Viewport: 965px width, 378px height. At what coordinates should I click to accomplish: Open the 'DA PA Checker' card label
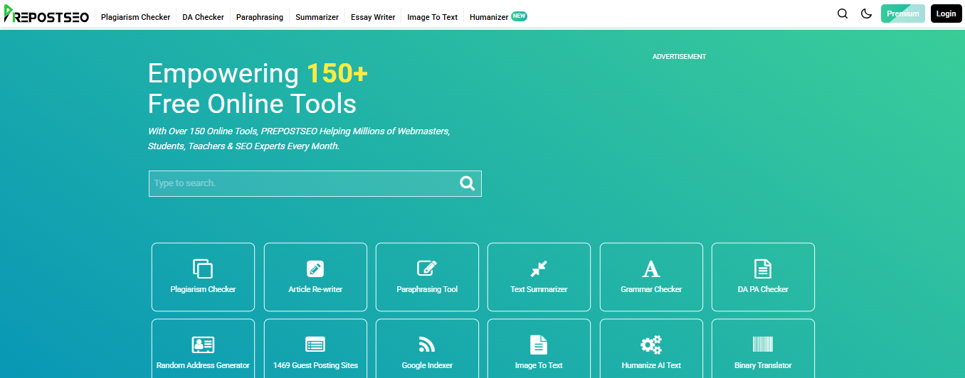[x=763, y=290]
